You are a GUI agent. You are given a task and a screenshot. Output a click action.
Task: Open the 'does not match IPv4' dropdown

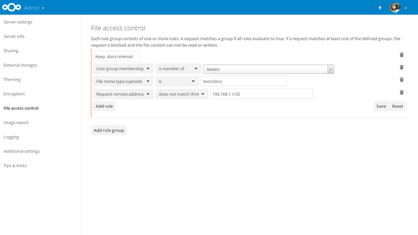(182, 94)
